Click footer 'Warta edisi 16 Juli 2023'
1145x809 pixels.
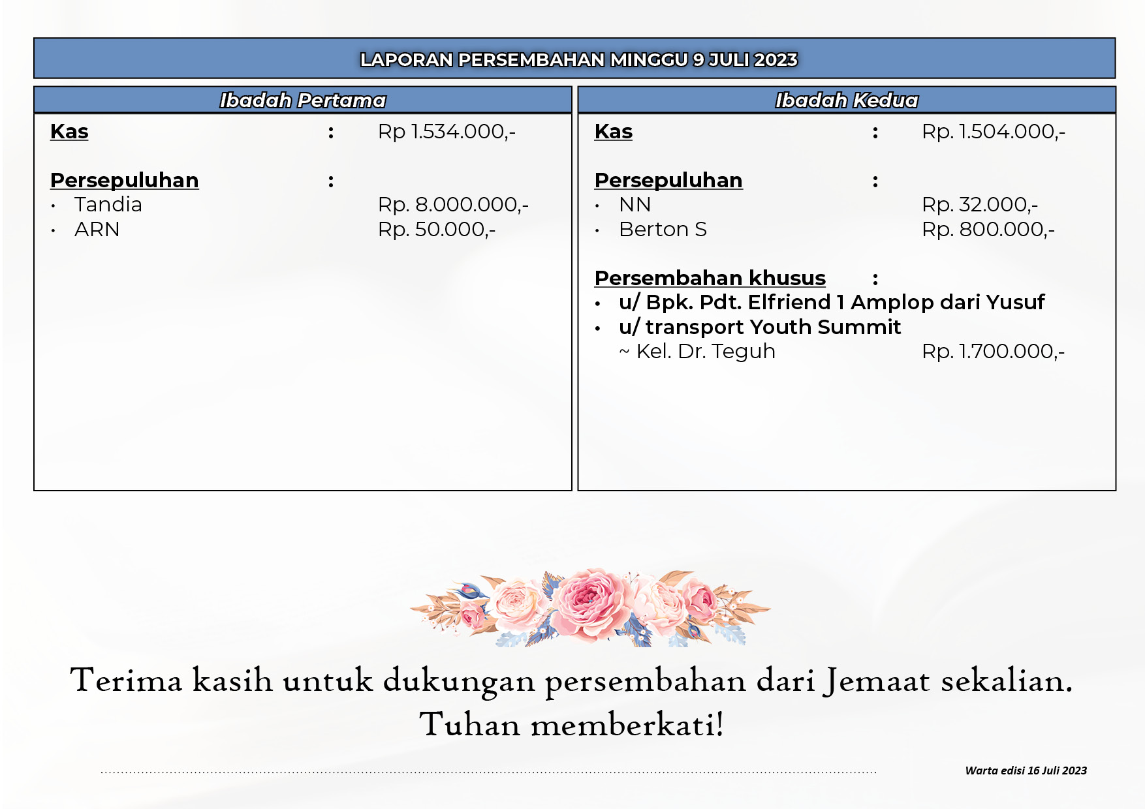[x=1026, y=771]
